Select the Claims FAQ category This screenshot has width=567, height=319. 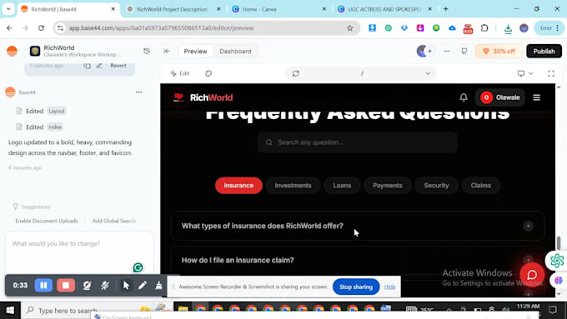point(480,186)
